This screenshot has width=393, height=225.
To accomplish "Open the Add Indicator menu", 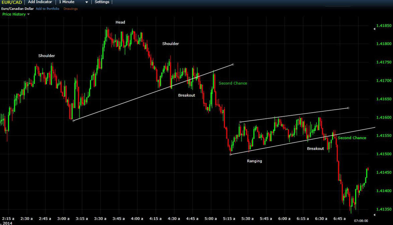I will pyautogui.click(x=40, y=2).
